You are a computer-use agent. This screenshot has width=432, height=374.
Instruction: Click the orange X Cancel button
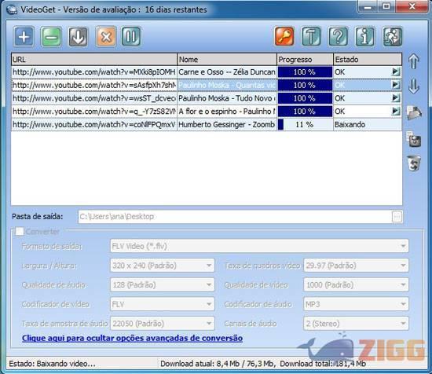tap(106, 36)
